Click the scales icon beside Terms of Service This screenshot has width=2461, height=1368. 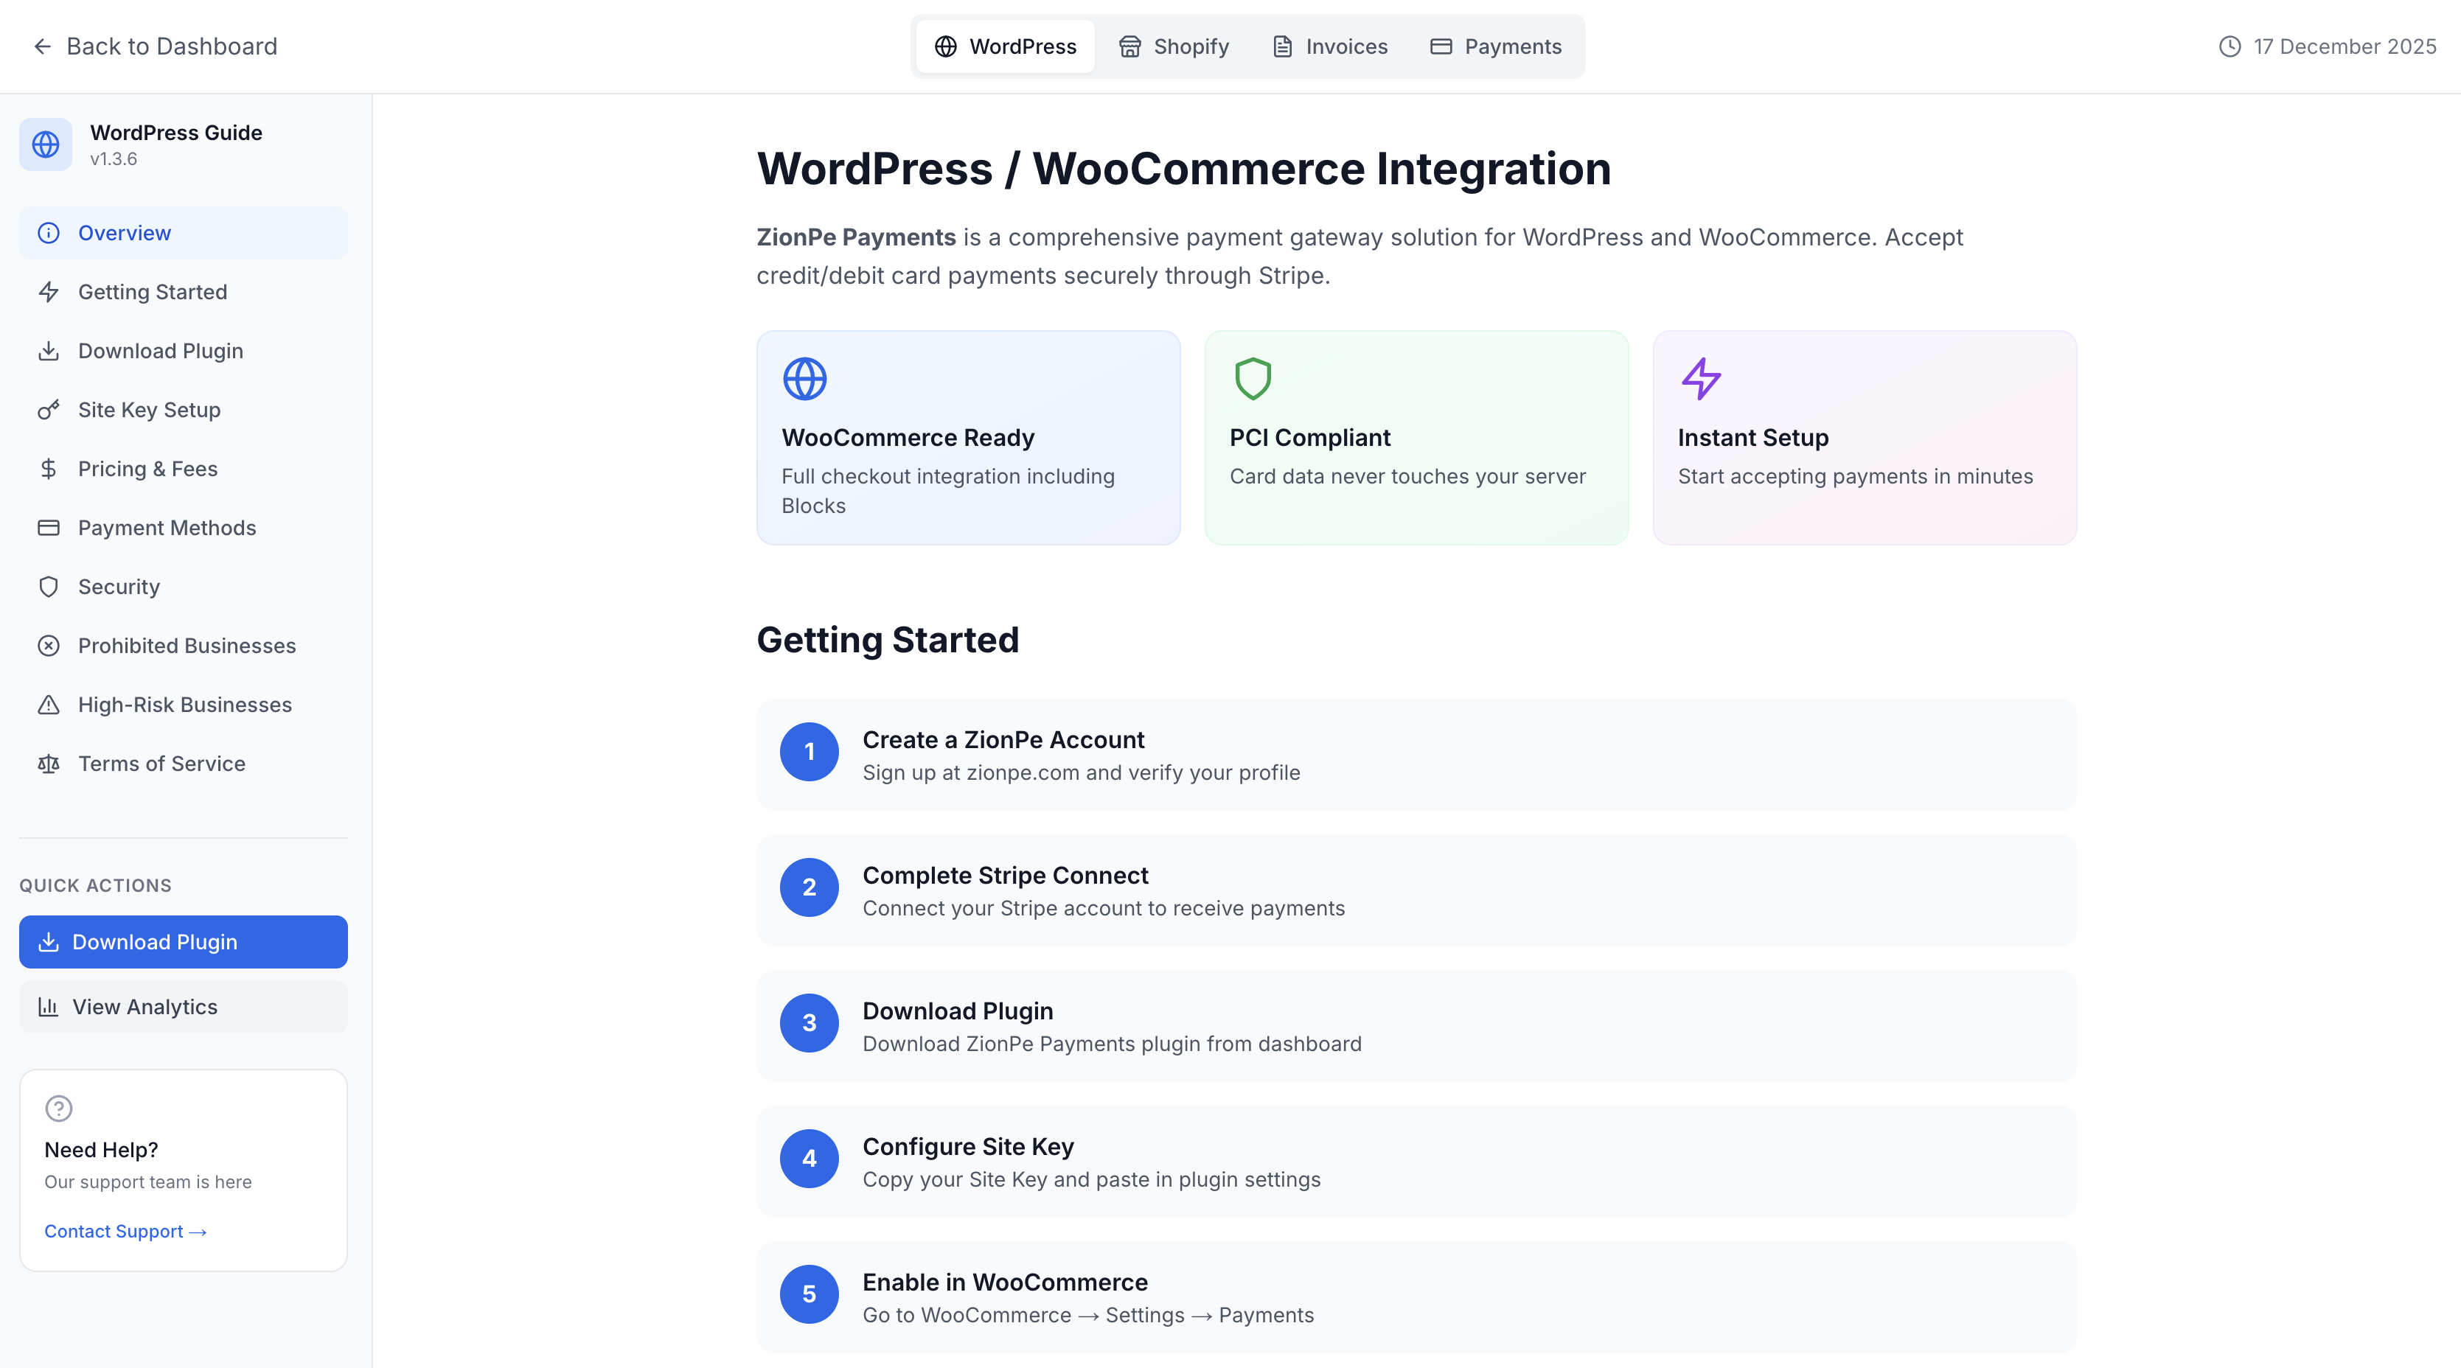(49, 764)
